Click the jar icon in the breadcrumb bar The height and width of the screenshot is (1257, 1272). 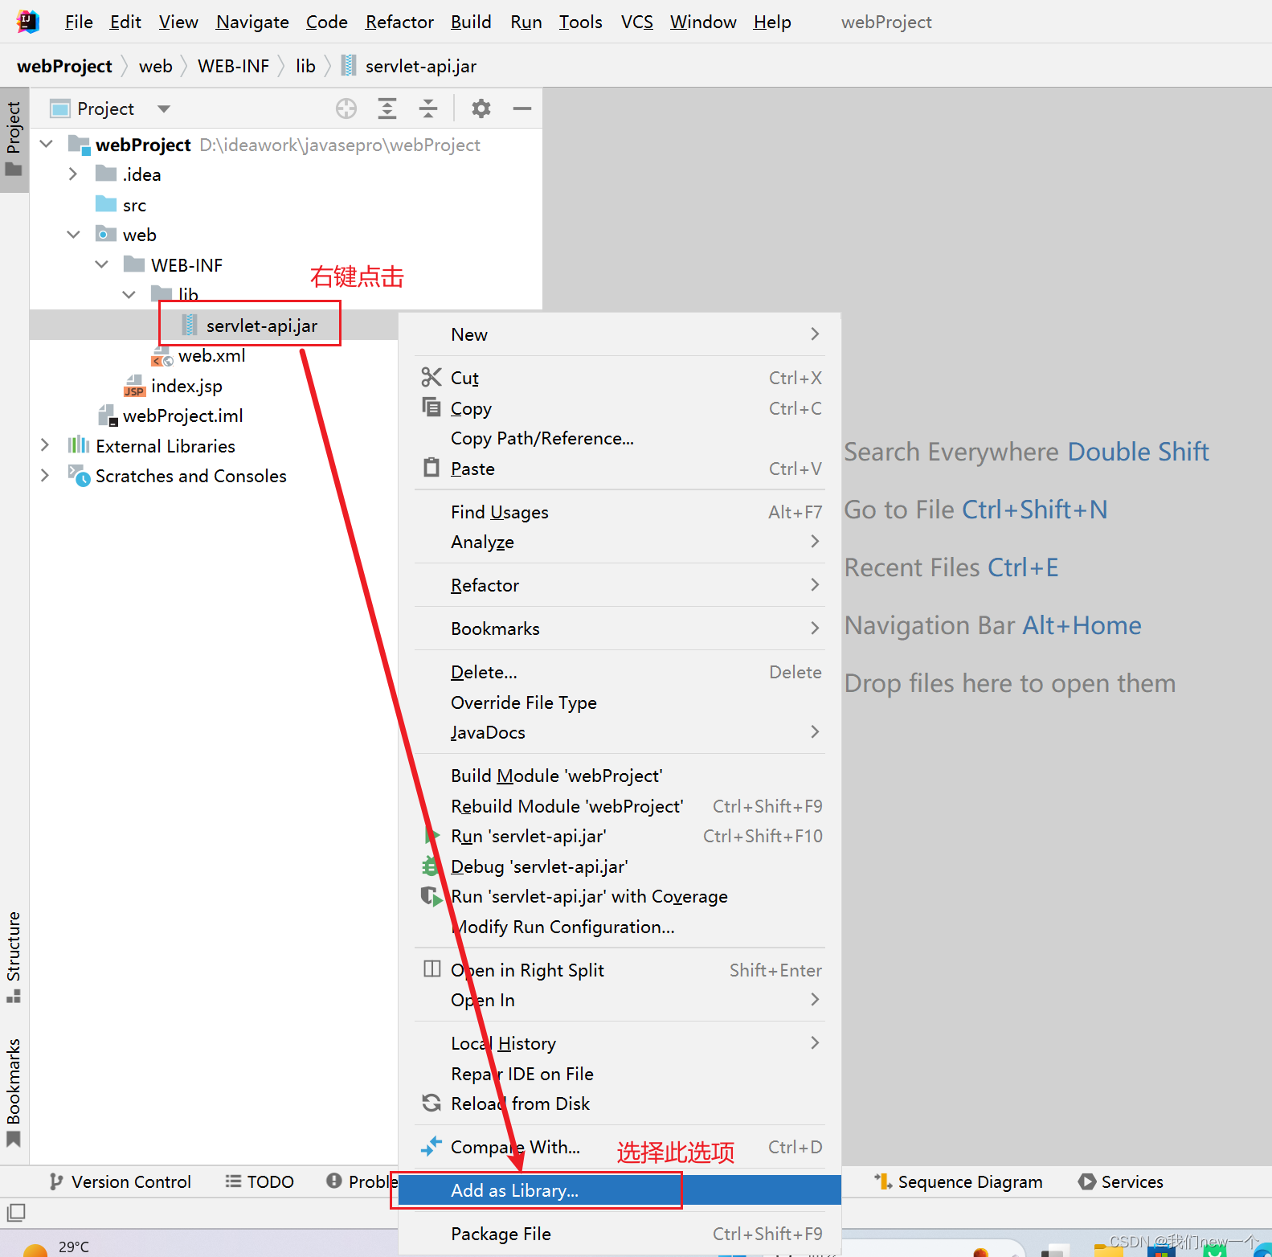click(x=349, y=65)
